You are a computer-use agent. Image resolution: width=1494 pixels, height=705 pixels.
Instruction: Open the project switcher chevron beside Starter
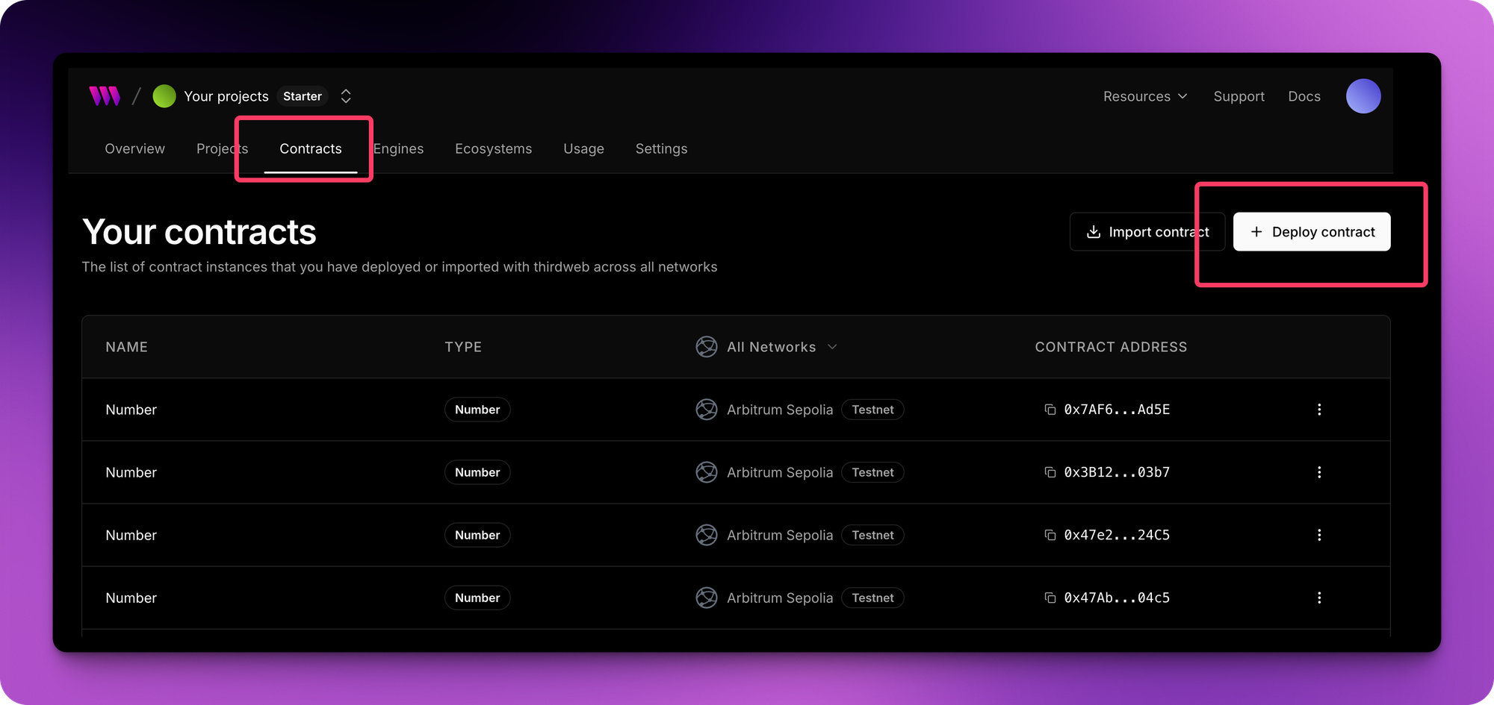(345, 95)
